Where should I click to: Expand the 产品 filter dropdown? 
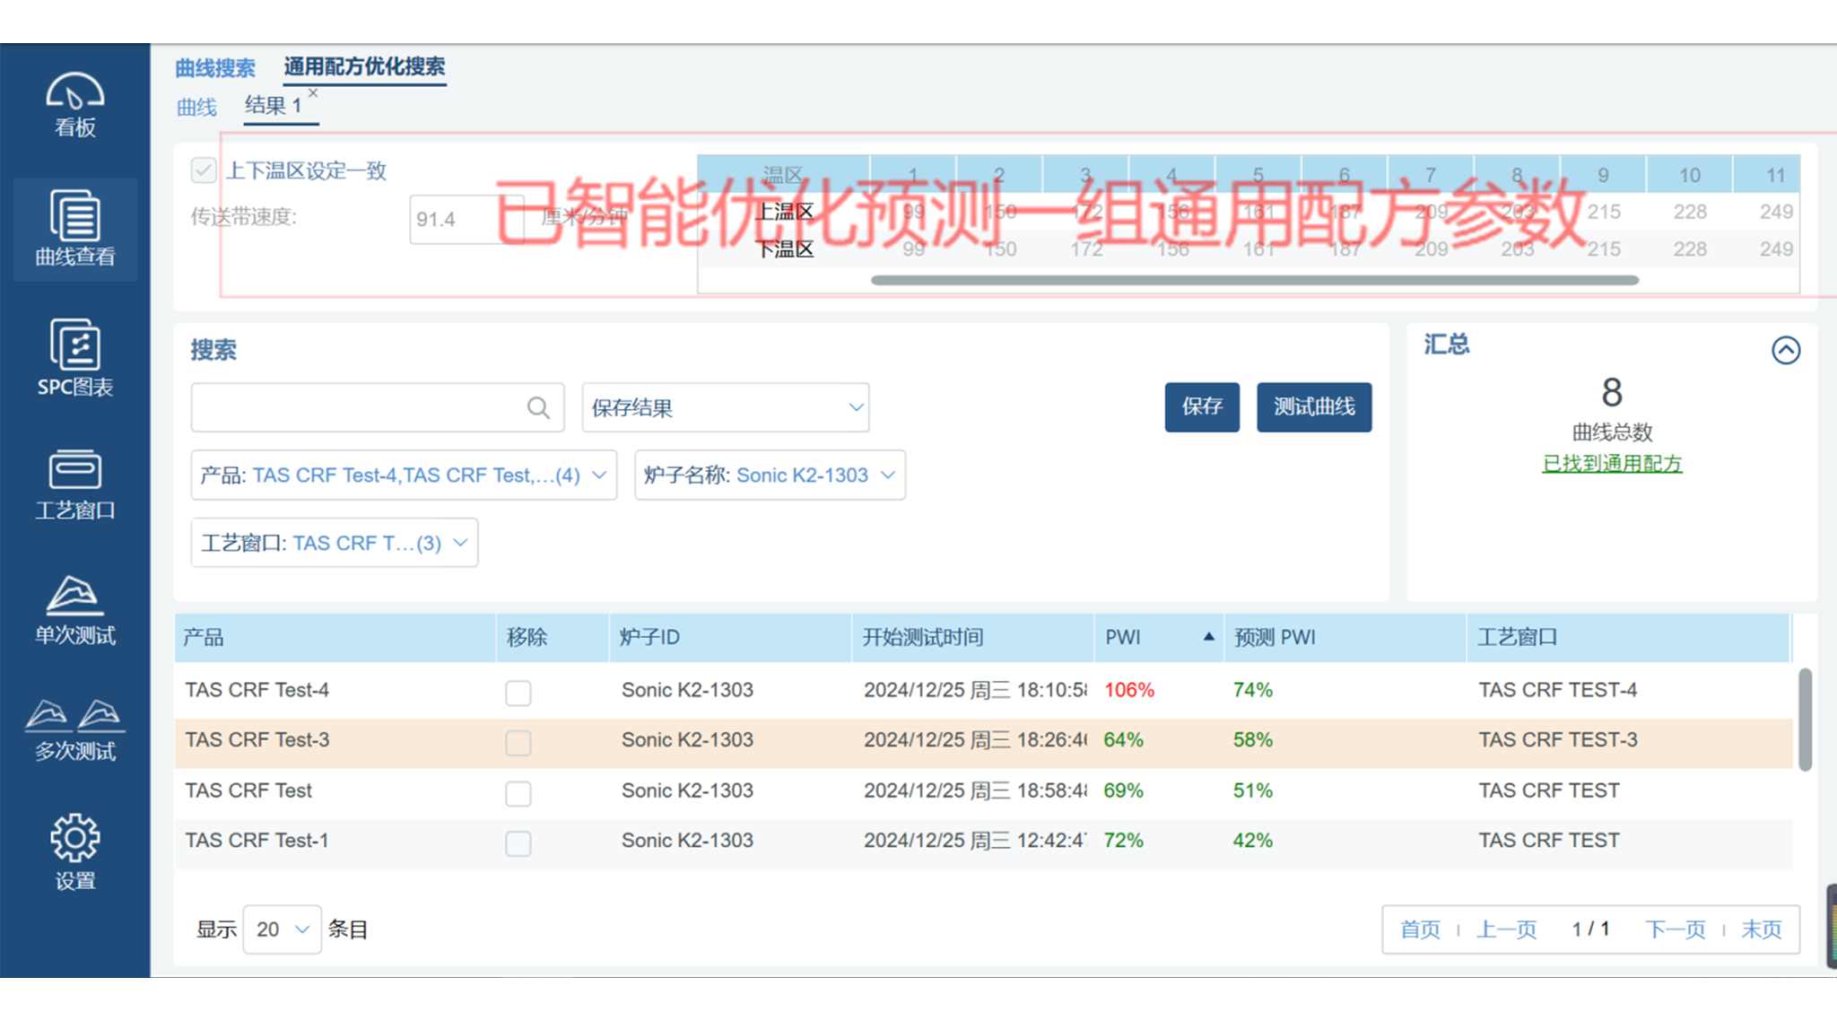tap(404, 475)
